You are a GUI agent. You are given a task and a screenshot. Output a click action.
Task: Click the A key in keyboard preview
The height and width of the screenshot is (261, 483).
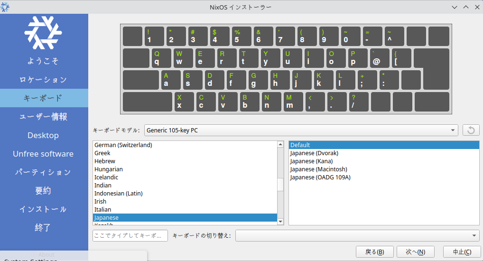(x=171, y=80)
